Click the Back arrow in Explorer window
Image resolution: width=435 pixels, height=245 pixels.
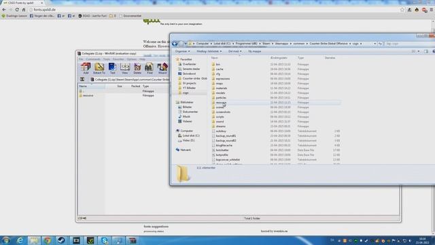175,44
